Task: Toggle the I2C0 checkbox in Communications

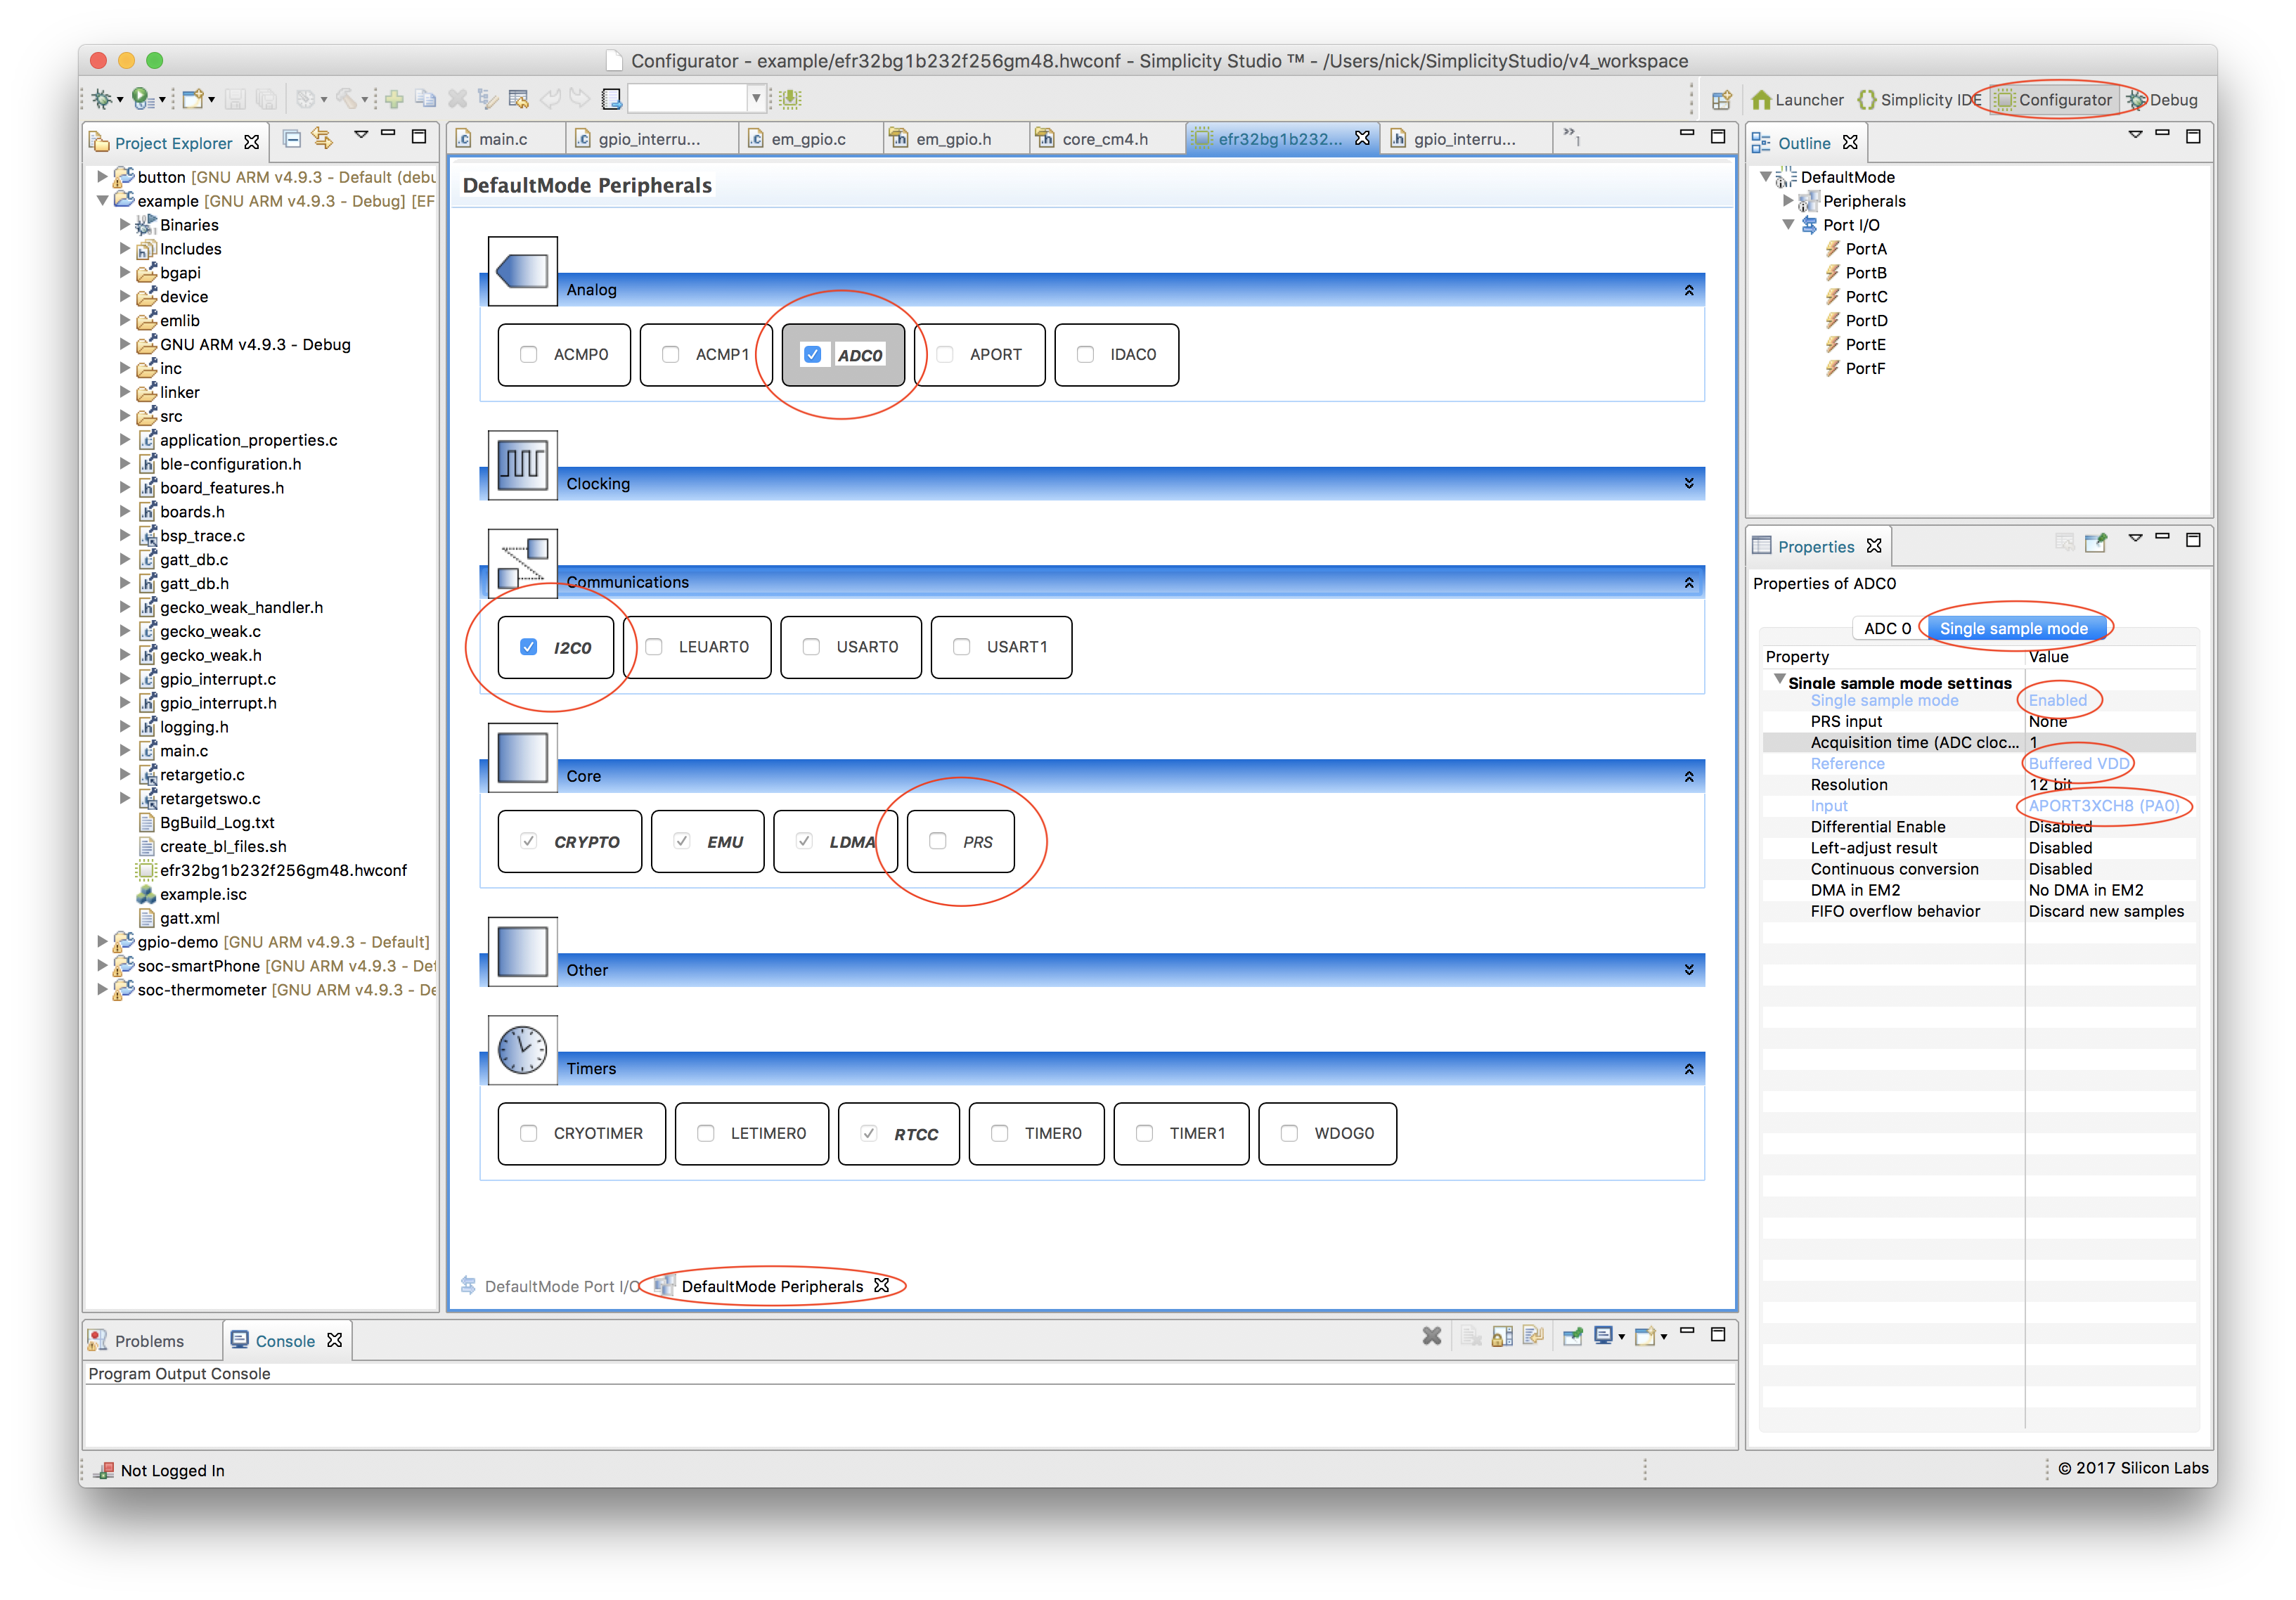Action: tap(529, 647)
